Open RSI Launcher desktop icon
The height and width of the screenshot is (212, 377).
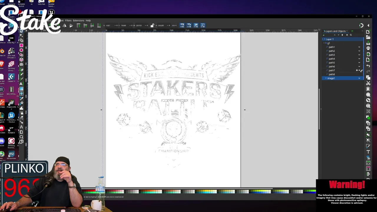pos(11,154)
